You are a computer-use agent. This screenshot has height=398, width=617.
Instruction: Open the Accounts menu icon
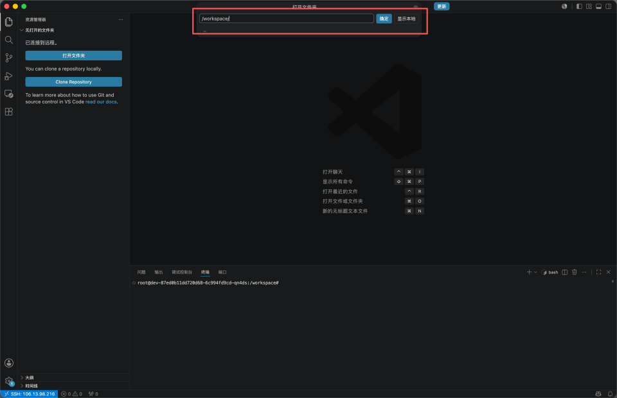(8, 363)
